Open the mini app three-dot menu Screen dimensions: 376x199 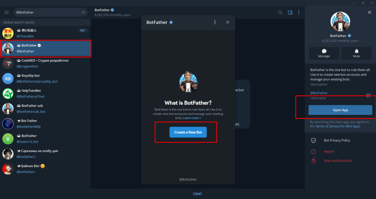pos(215,22)
